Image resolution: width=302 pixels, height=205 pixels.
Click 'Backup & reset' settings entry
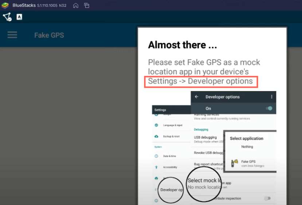click(171, 136)
